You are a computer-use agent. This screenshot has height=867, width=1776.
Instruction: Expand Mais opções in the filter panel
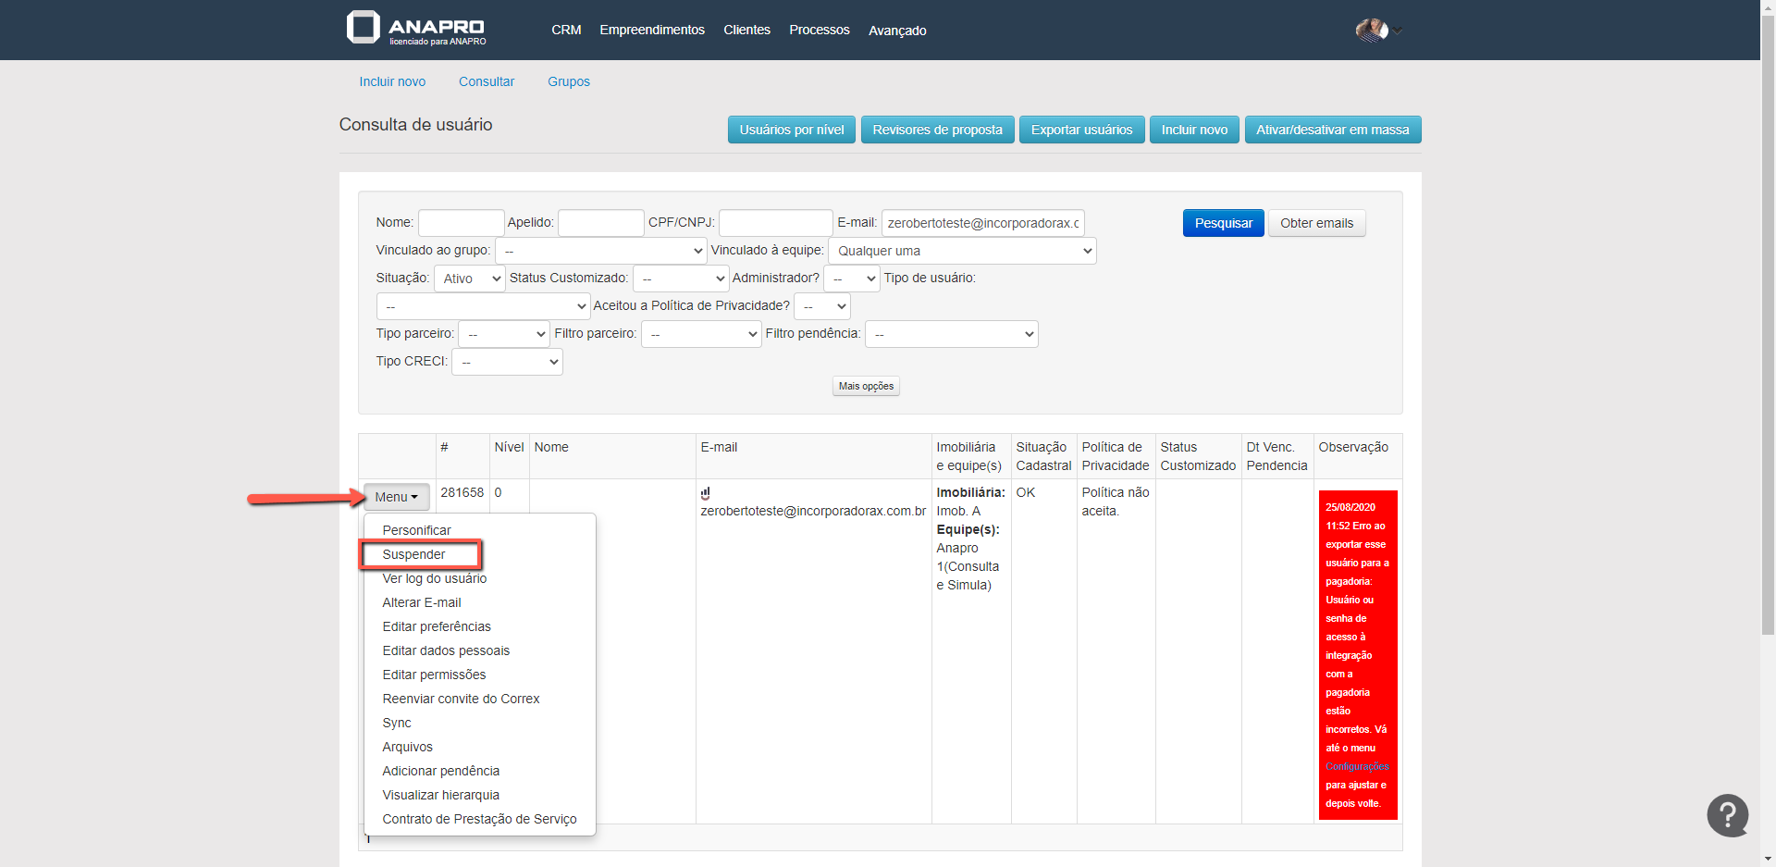(x=866, y=386)
